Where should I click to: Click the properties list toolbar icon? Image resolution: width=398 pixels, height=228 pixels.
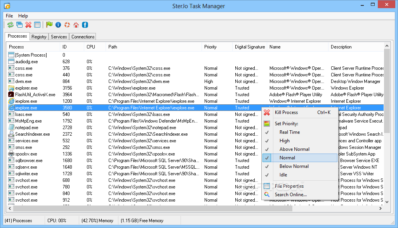point(37,24)
